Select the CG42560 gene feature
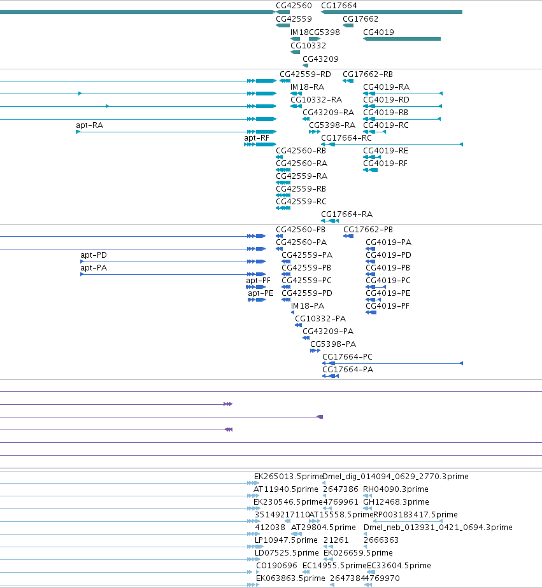This screenshot has height=588, width=542. pyautogui.click(x=283, y=12)
